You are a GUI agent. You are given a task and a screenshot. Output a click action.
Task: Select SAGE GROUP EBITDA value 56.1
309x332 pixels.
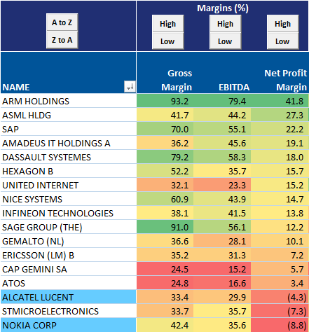tap(222, 227)
